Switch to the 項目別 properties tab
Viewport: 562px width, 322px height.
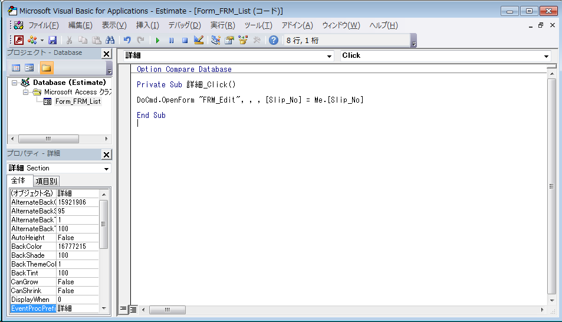(x=46, y=182)
